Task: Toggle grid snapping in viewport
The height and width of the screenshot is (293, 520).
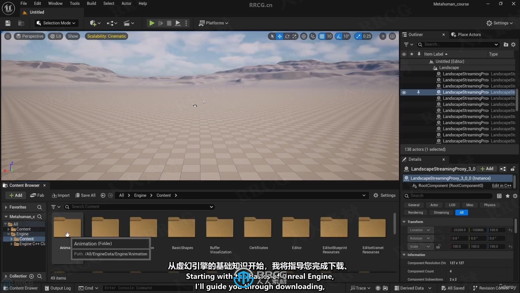Action: pos(322,36)
